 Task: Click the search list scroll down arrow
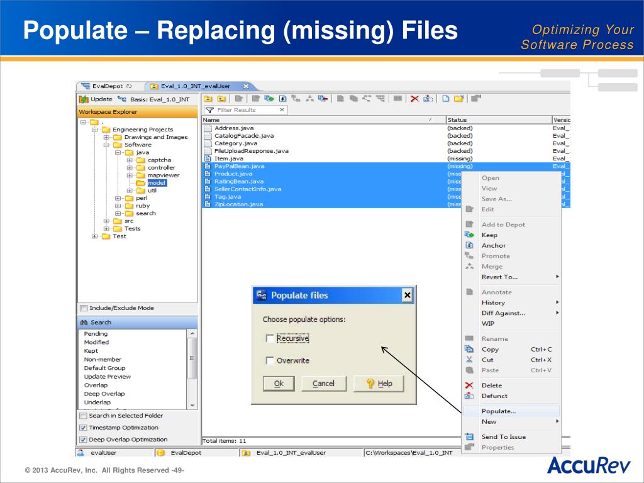pyautogui.click(x=192, y=406)
